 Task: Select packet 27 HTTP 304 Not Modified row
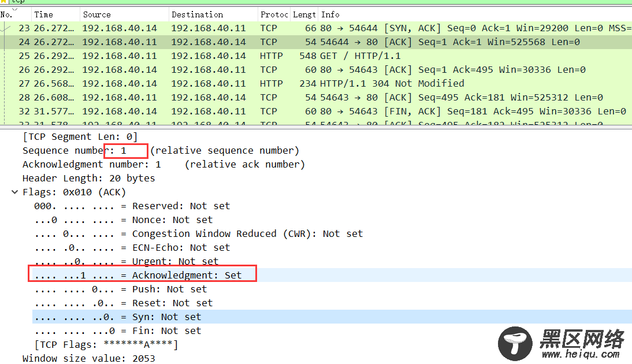tap(316, 83)
